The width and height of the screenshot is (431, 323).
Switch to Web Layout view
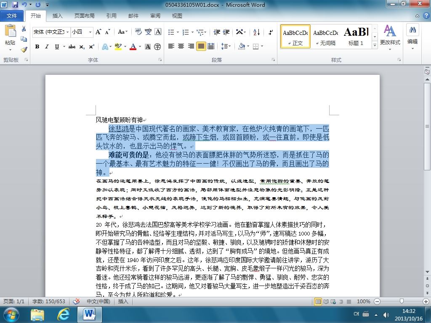(x=333, y=302)
